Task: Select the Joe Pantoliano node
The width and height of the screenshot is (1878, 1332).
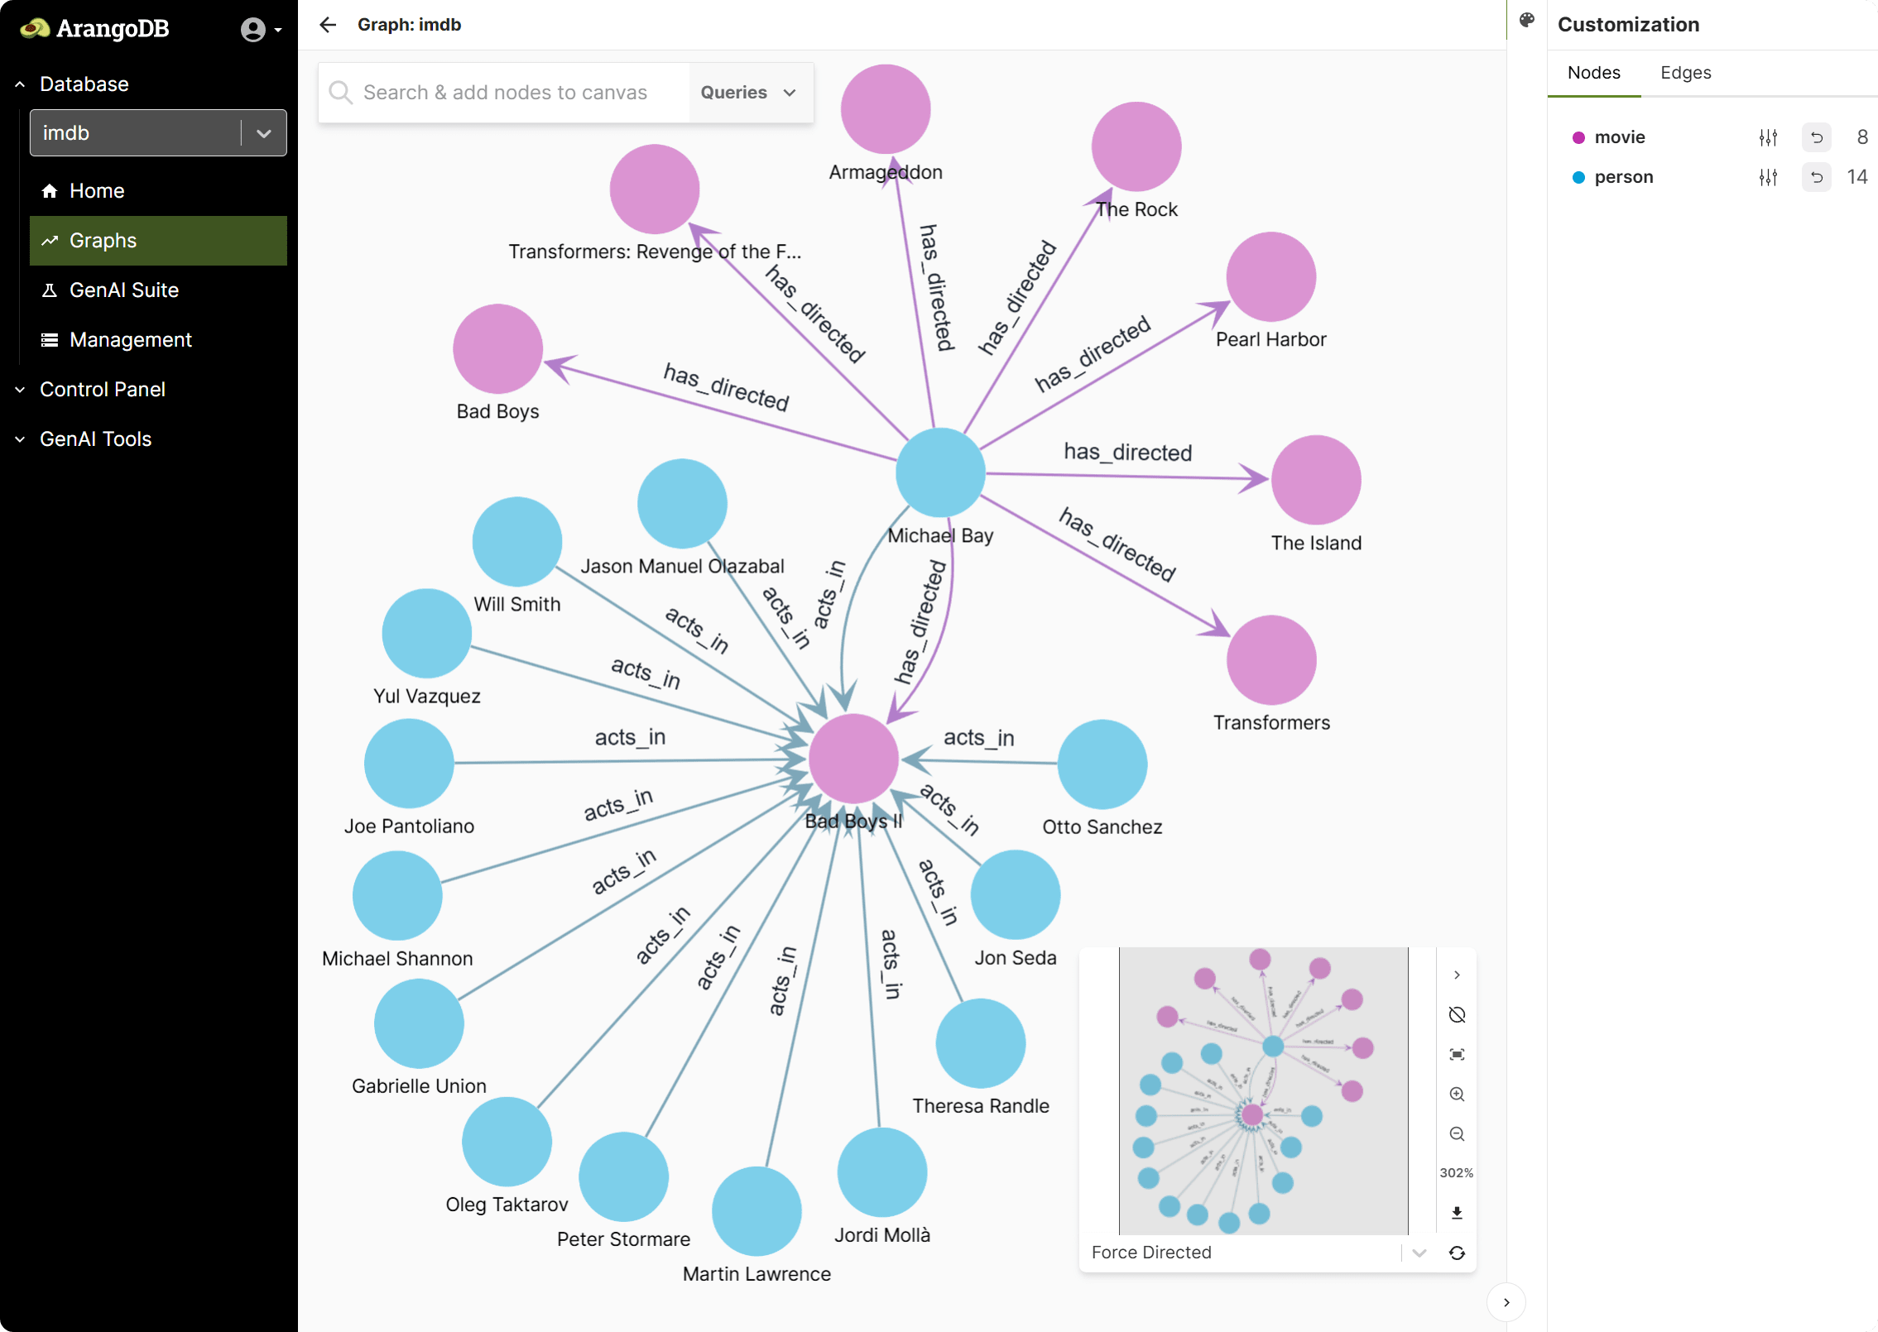Action: (409, 763)
